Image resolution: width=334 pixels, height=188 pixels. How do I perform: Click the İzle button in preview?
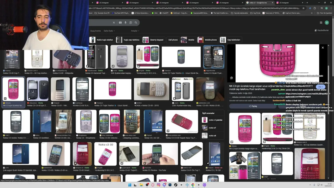pos(320,87)
